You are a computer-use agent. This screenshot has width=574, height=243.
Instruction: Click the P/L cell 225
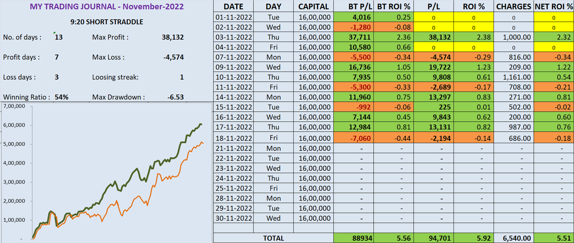[x=435, y=107]
